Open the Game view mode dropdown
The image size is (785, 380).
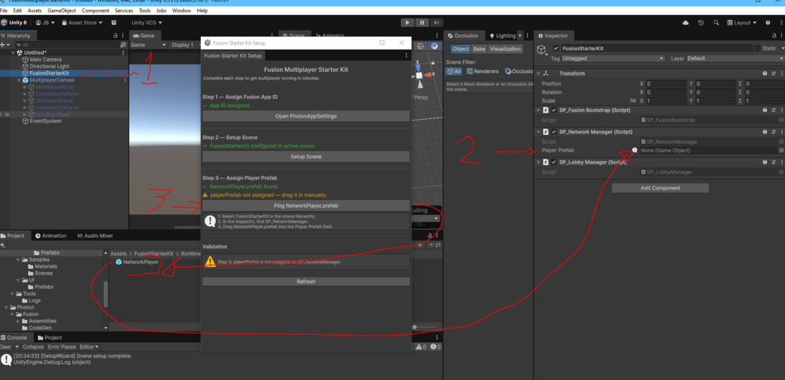148,45
